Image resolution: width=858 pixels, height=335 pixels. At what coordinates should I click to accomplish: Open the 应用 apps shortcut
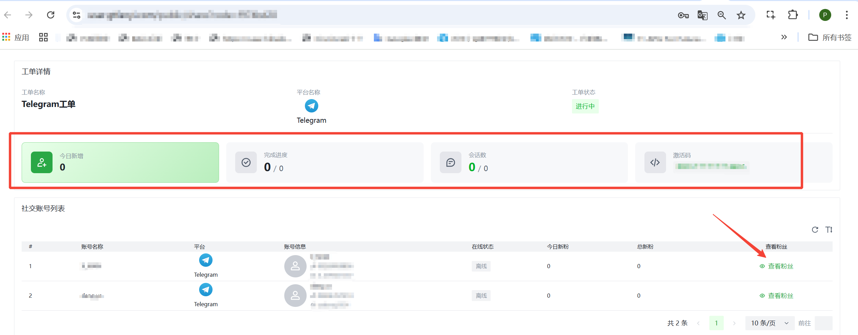tap(16, 37)
